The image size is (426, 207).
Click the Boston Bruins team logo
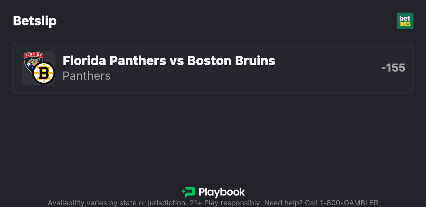(44, 73)
